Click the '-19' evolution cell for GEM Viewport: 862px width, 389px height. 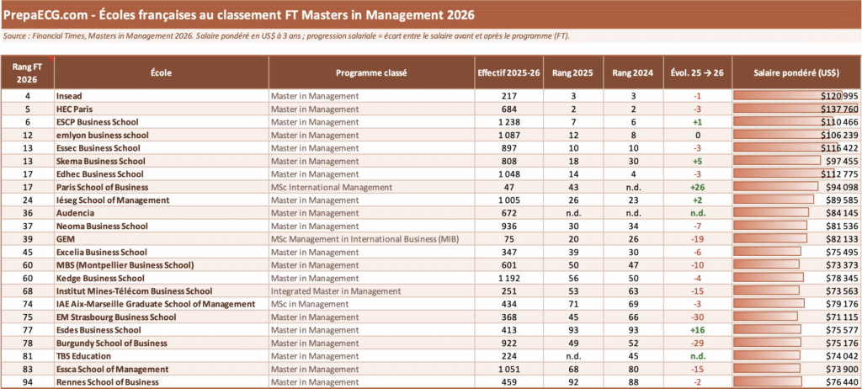point(698,239)
